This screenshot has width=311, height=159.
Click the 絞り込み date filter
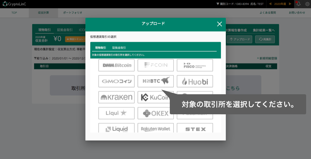pyautogui.click(x=60, y=58)
